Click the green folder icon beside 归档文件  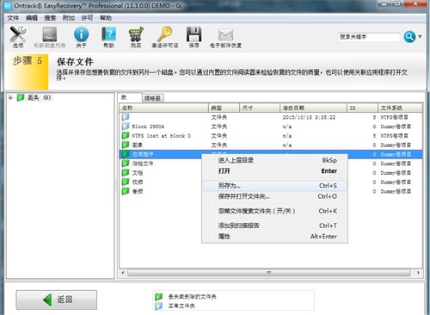126,164
